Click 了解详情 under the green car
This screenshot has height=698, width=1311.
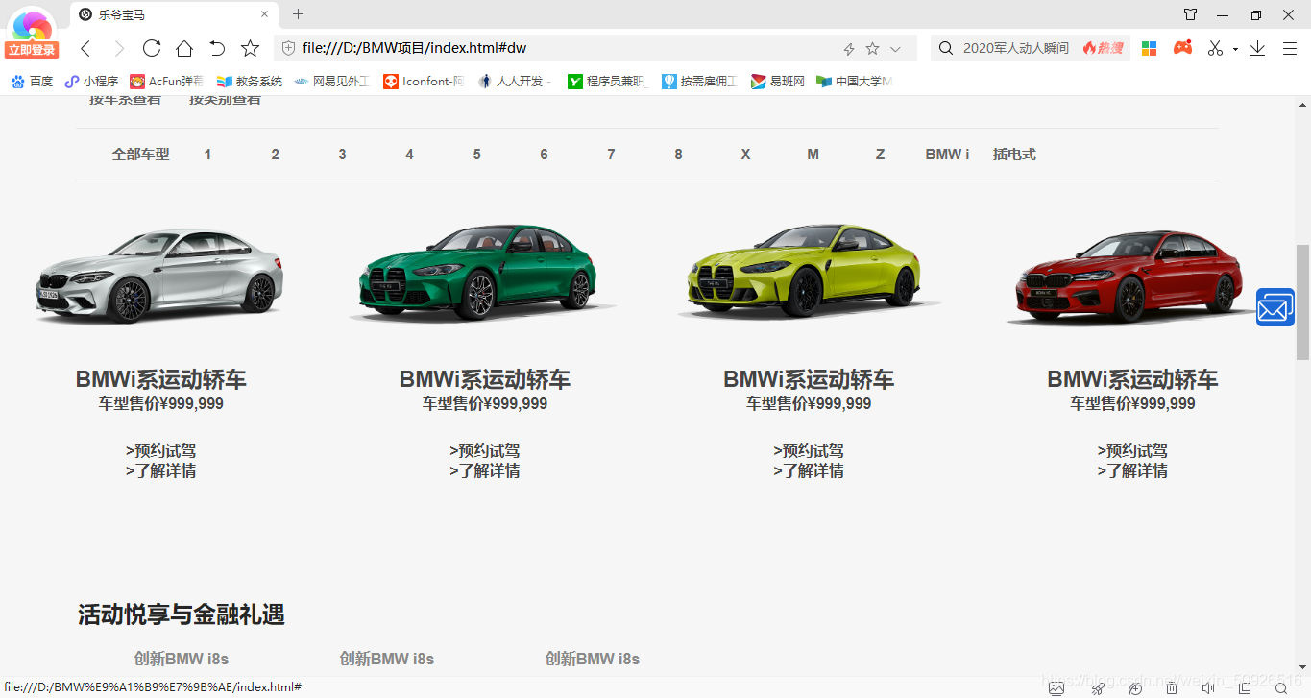485,470
